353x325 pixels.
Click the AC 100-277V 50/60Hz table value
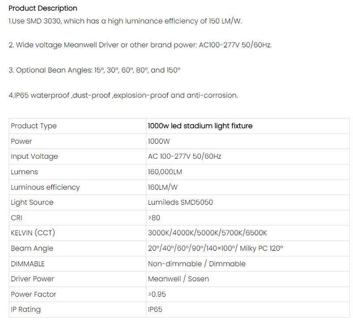click(x=184, y=157)
